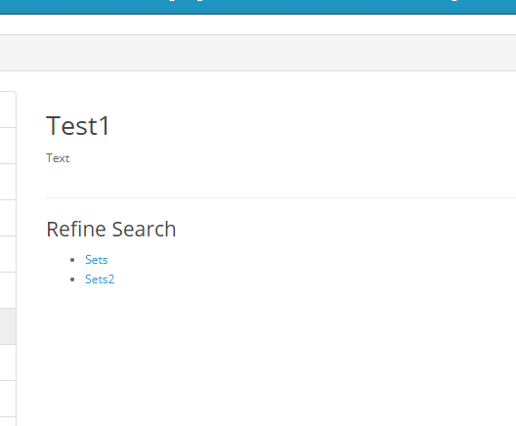
Task: Select the fifth sidebar list item
Action: tap(8, 254)
